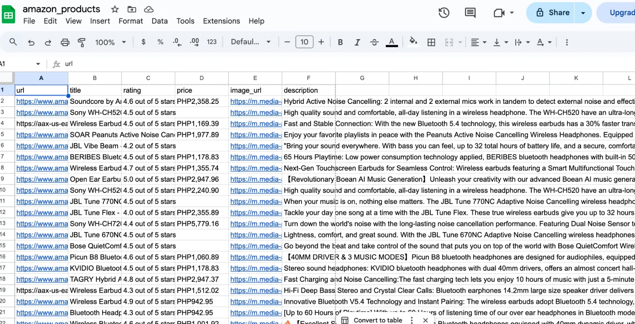Click the Print icon

(x=65, y=42)
